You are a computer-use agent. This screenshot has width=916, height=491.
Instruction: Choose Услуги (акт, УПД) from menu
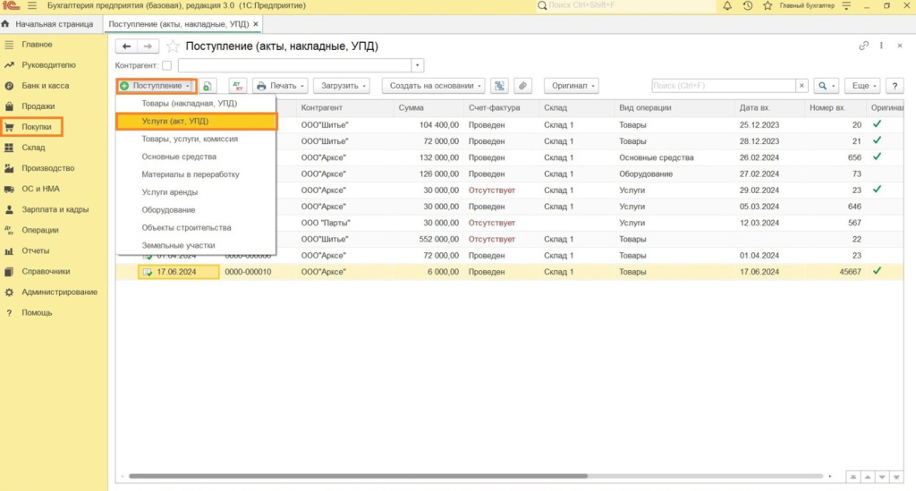click(196, 122)
